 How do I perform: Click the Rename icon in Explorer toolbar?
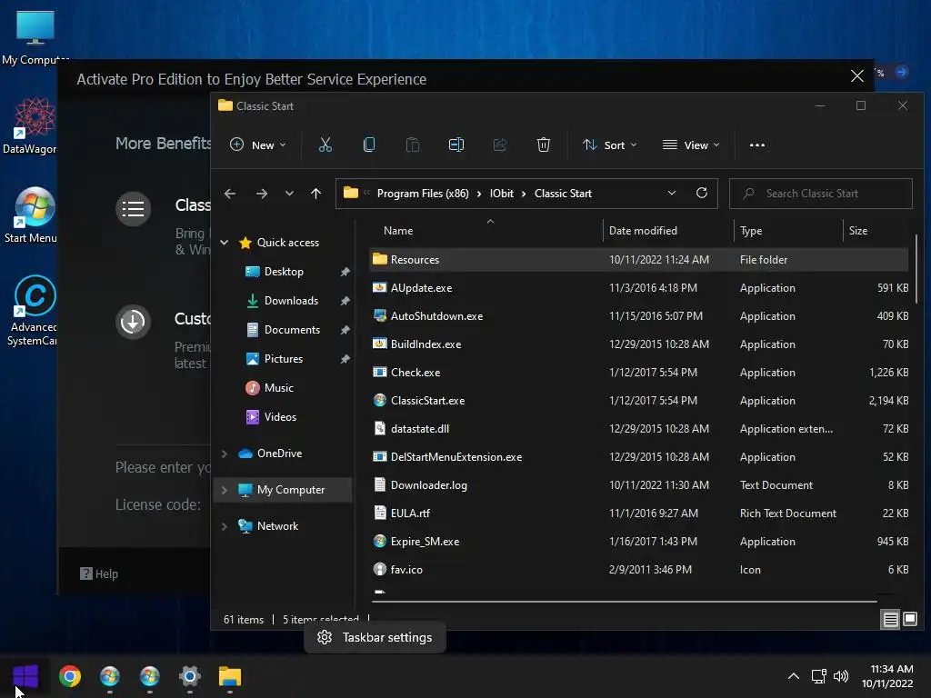[x=456, y=145]
